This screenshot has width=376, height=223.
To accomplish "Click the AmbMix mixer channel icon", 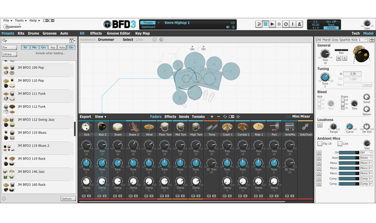I will pos(290,127).
